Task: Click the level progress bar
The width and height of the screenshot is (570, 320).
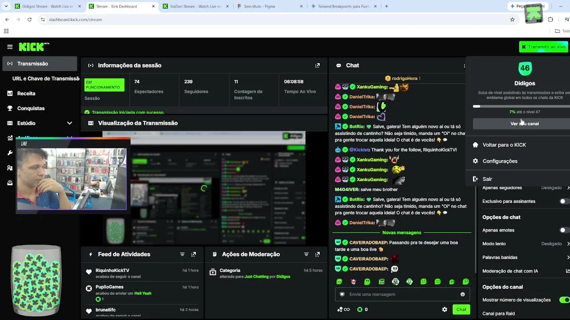Action: click(522, 107)
